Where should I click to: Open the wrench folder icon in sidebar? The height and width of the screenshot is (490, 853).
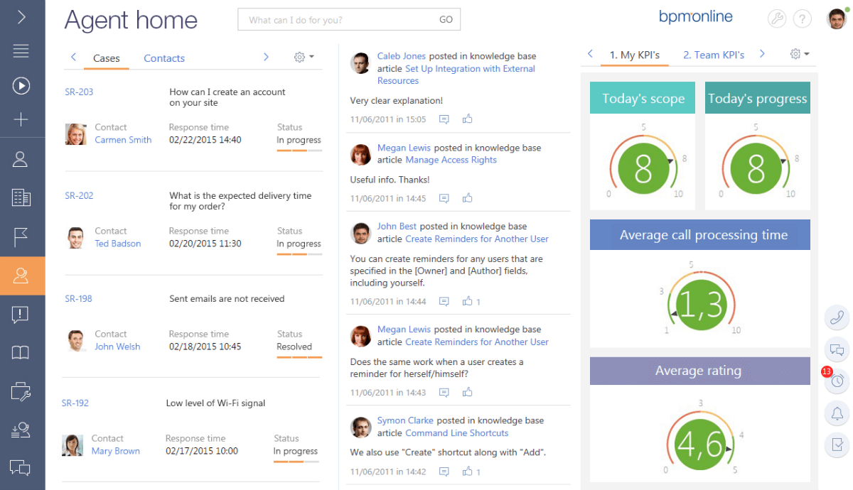click(x=21, y=391)
